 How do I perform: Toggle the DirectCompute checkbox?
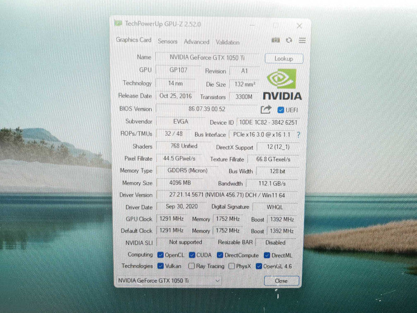220,255
